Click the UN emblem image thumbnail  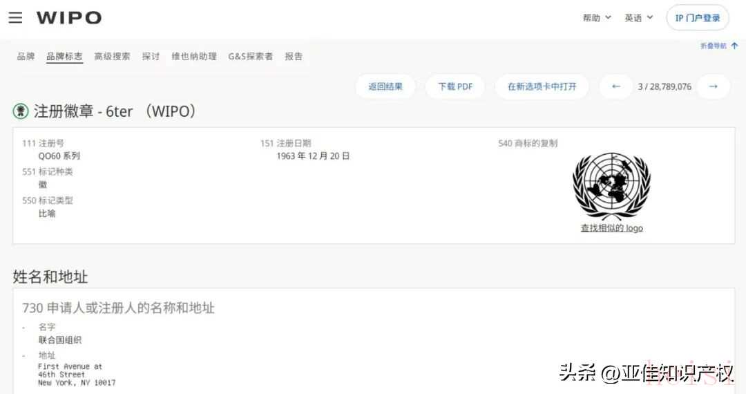tap(612, 187)
